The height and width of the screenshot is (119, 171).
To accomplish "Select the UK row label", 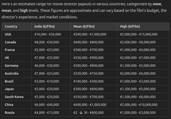I will (7, 58).
